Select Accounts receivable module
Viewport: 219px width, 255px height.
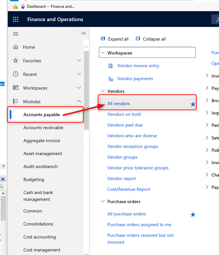click(43, 127)
